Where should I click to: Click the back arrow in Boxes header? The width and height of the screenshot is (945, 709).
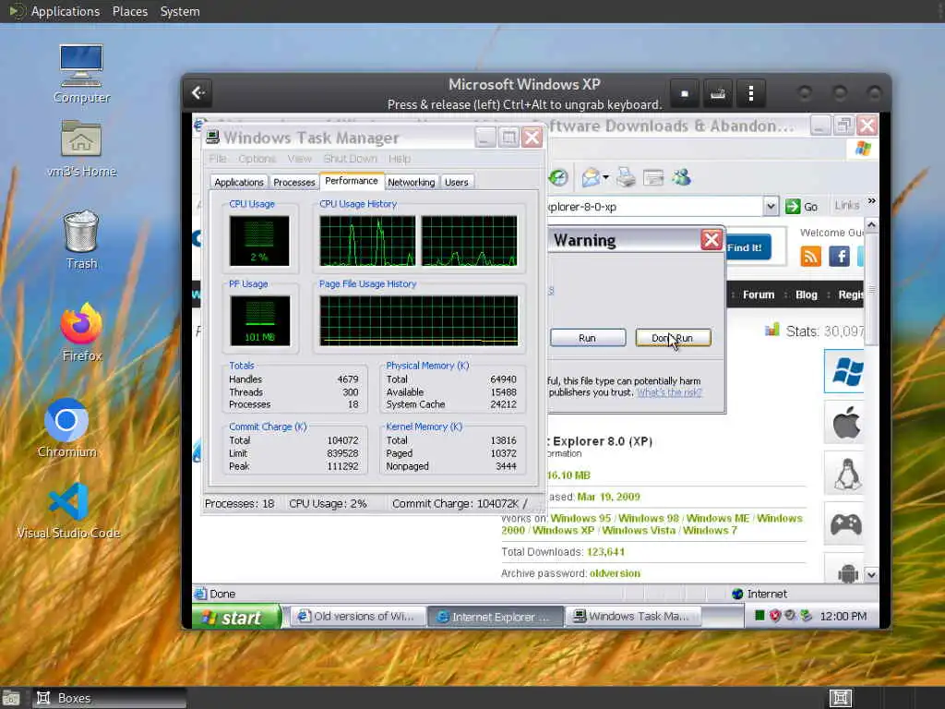[x=198, y=93]
